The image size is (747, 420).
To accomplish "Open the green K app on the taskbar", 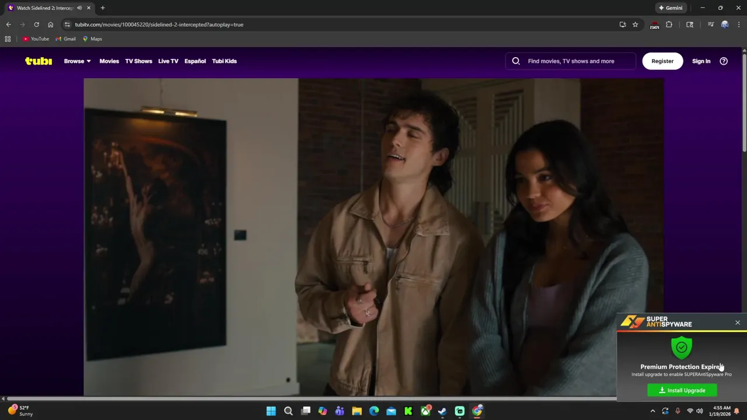I will point(409,411).
